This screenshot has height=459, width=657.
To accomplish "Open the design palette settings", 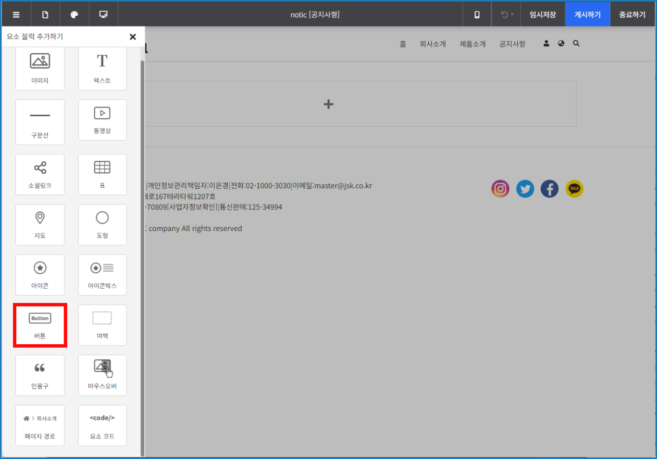I will [74, 14].
